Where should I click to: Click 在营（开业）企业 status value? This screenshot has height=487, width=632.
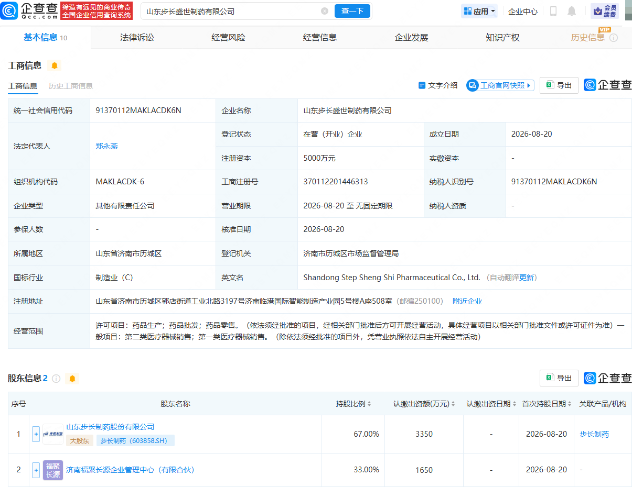(333, 134)
